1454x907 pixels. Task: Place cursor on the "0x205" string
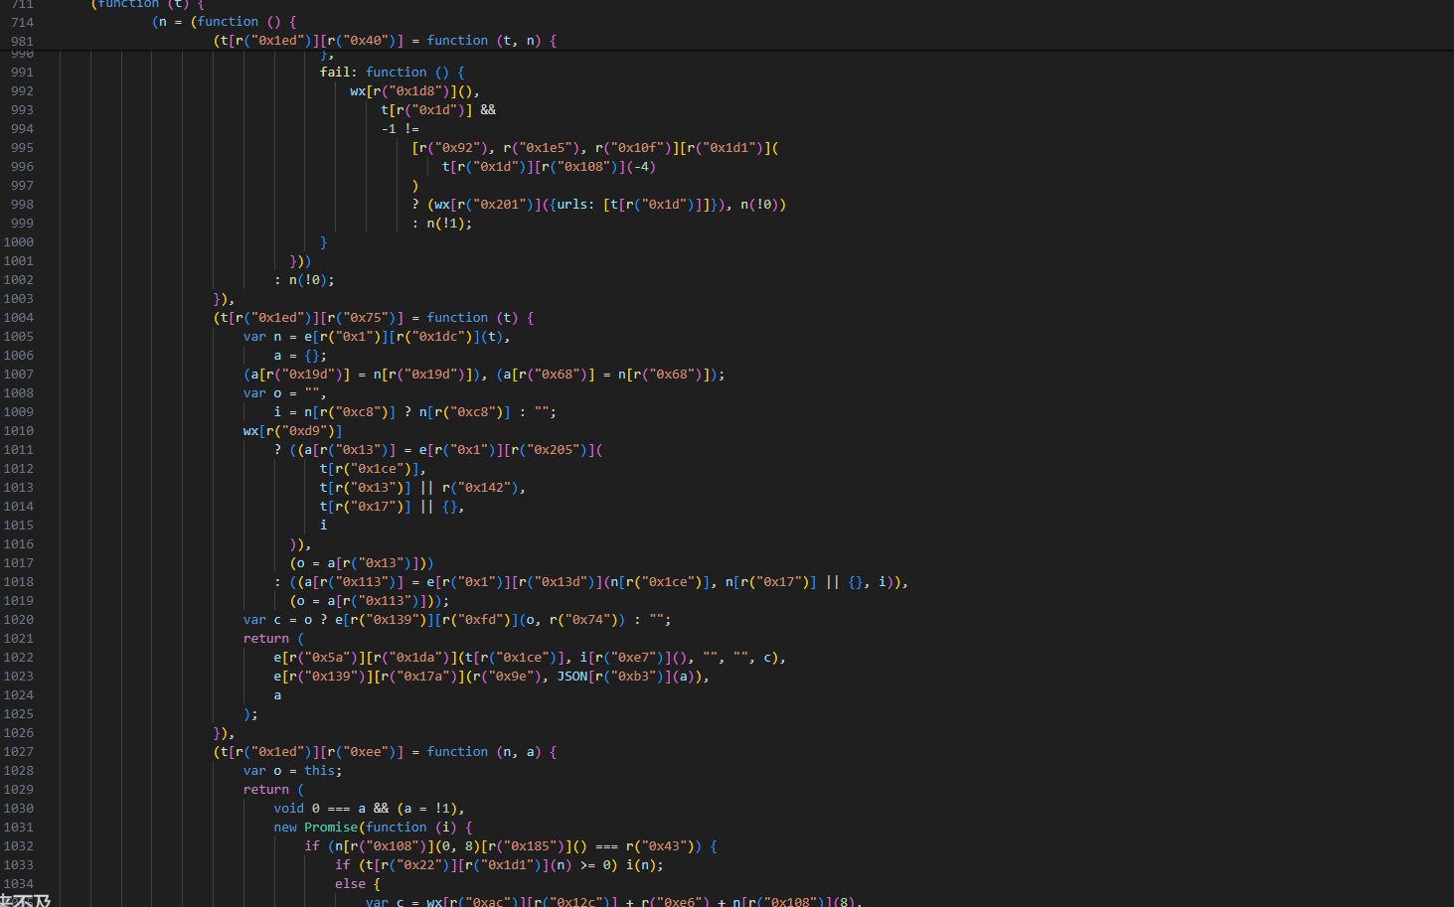[553, 450]
